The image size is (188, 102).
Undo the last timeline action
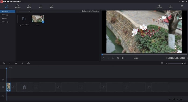click(4, 63)
